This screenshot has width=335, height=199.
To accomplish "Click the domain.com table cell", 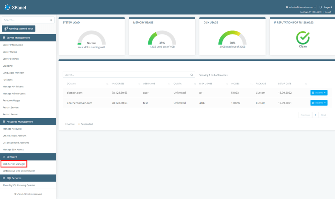I will coord(75,93).
